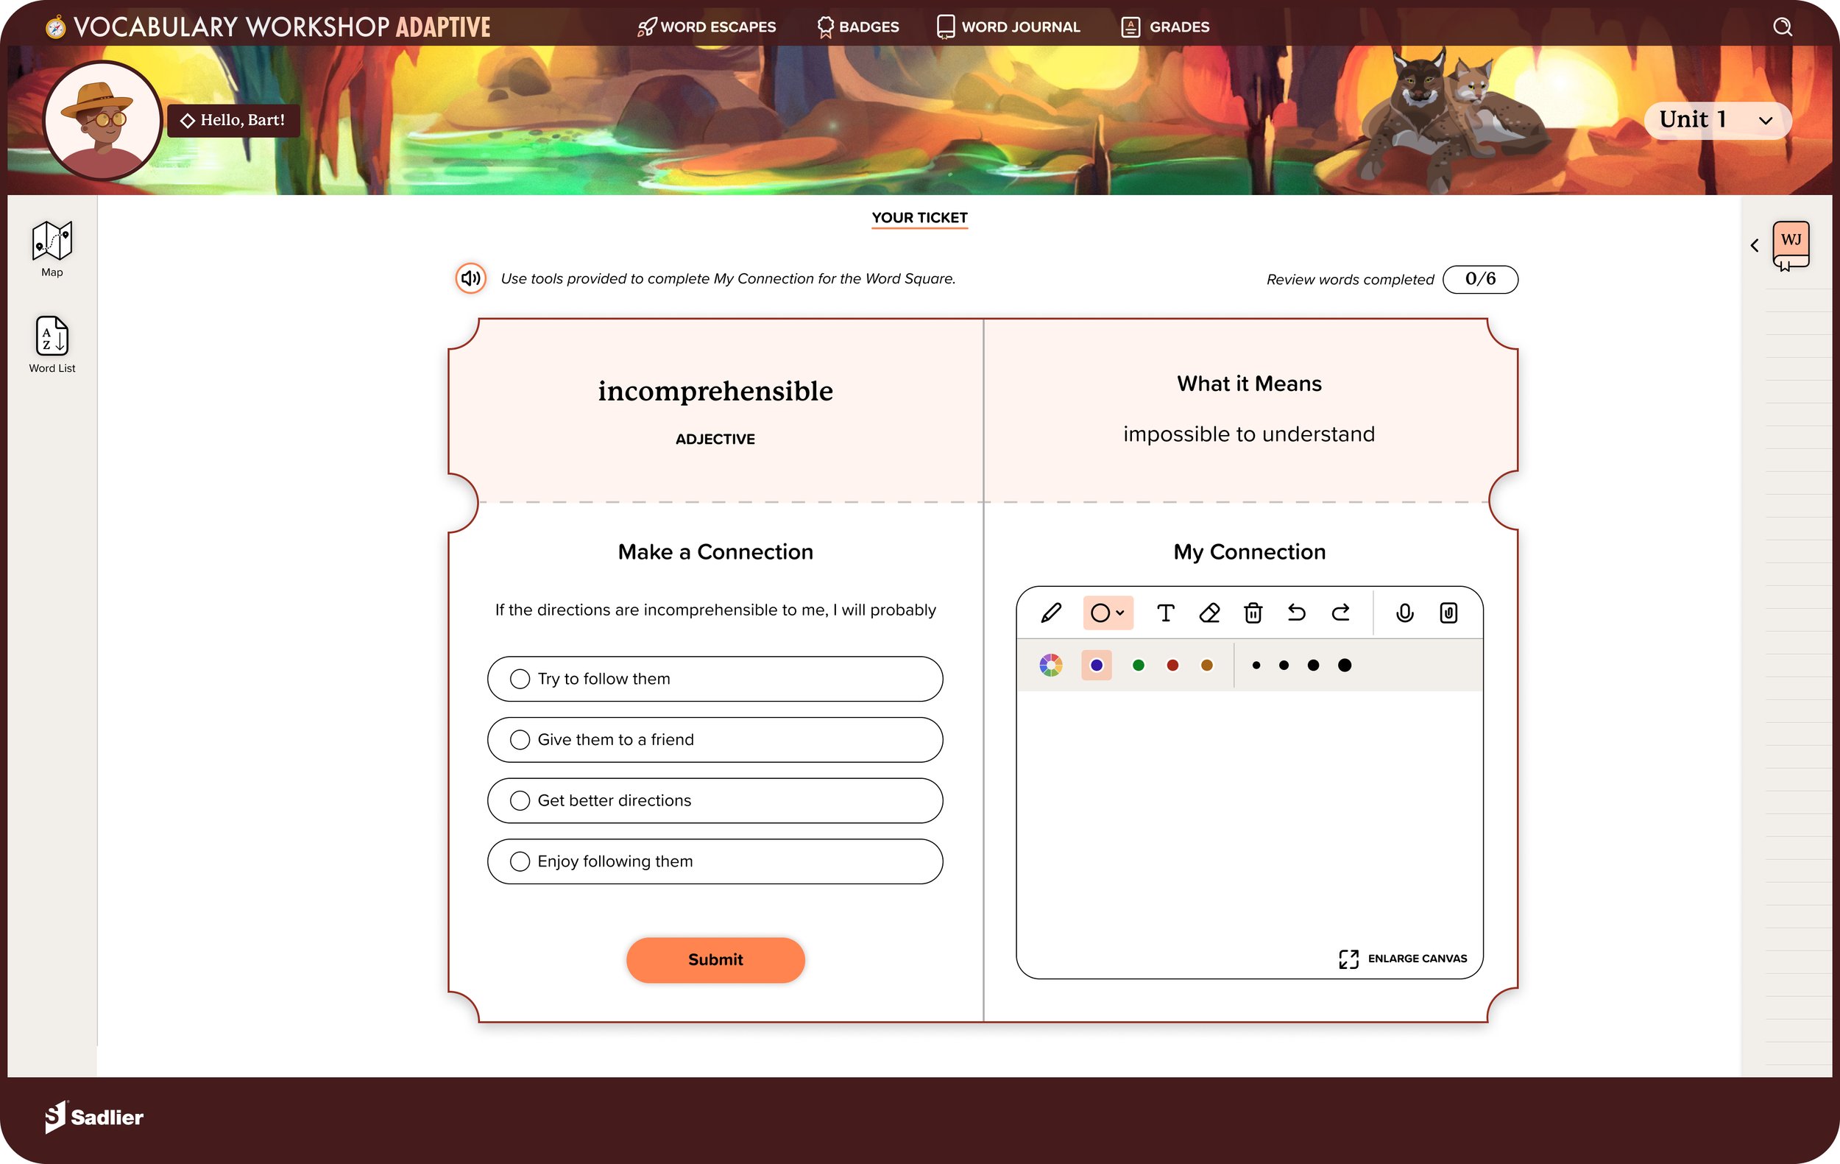Image resolution: width=1840 pixels, height=1164 pixels.
Task: Choose the blue color swatch
Action: pos(1097,665)
